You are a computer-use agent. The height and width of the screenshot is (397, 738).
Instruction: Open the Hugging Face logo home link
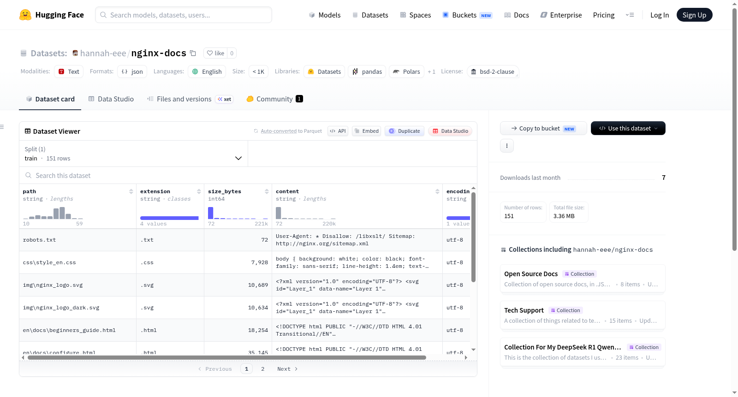coord(52,15)
